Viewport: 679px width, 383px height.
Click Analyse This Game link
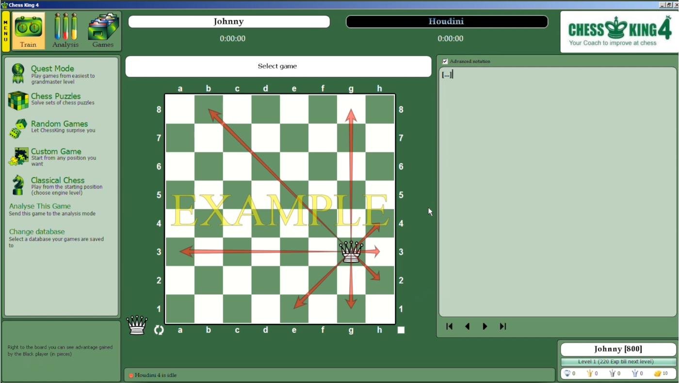(40, 206)
